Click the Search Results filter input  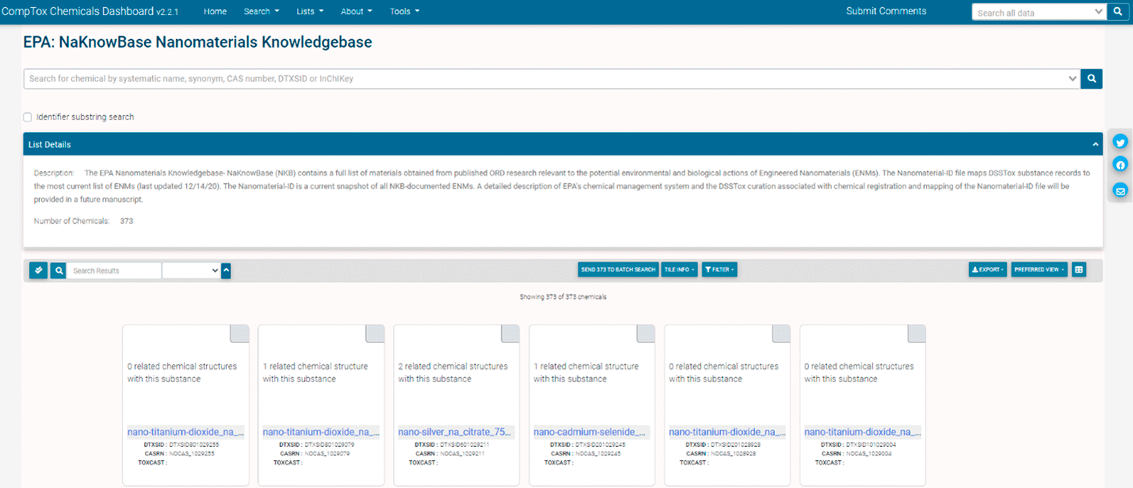113,270
